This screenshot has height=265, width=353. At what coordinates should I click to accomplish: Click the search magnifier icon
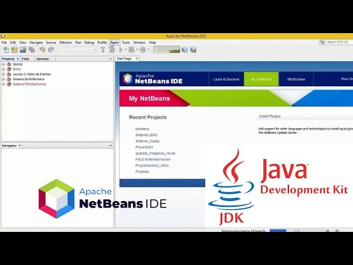322,42
